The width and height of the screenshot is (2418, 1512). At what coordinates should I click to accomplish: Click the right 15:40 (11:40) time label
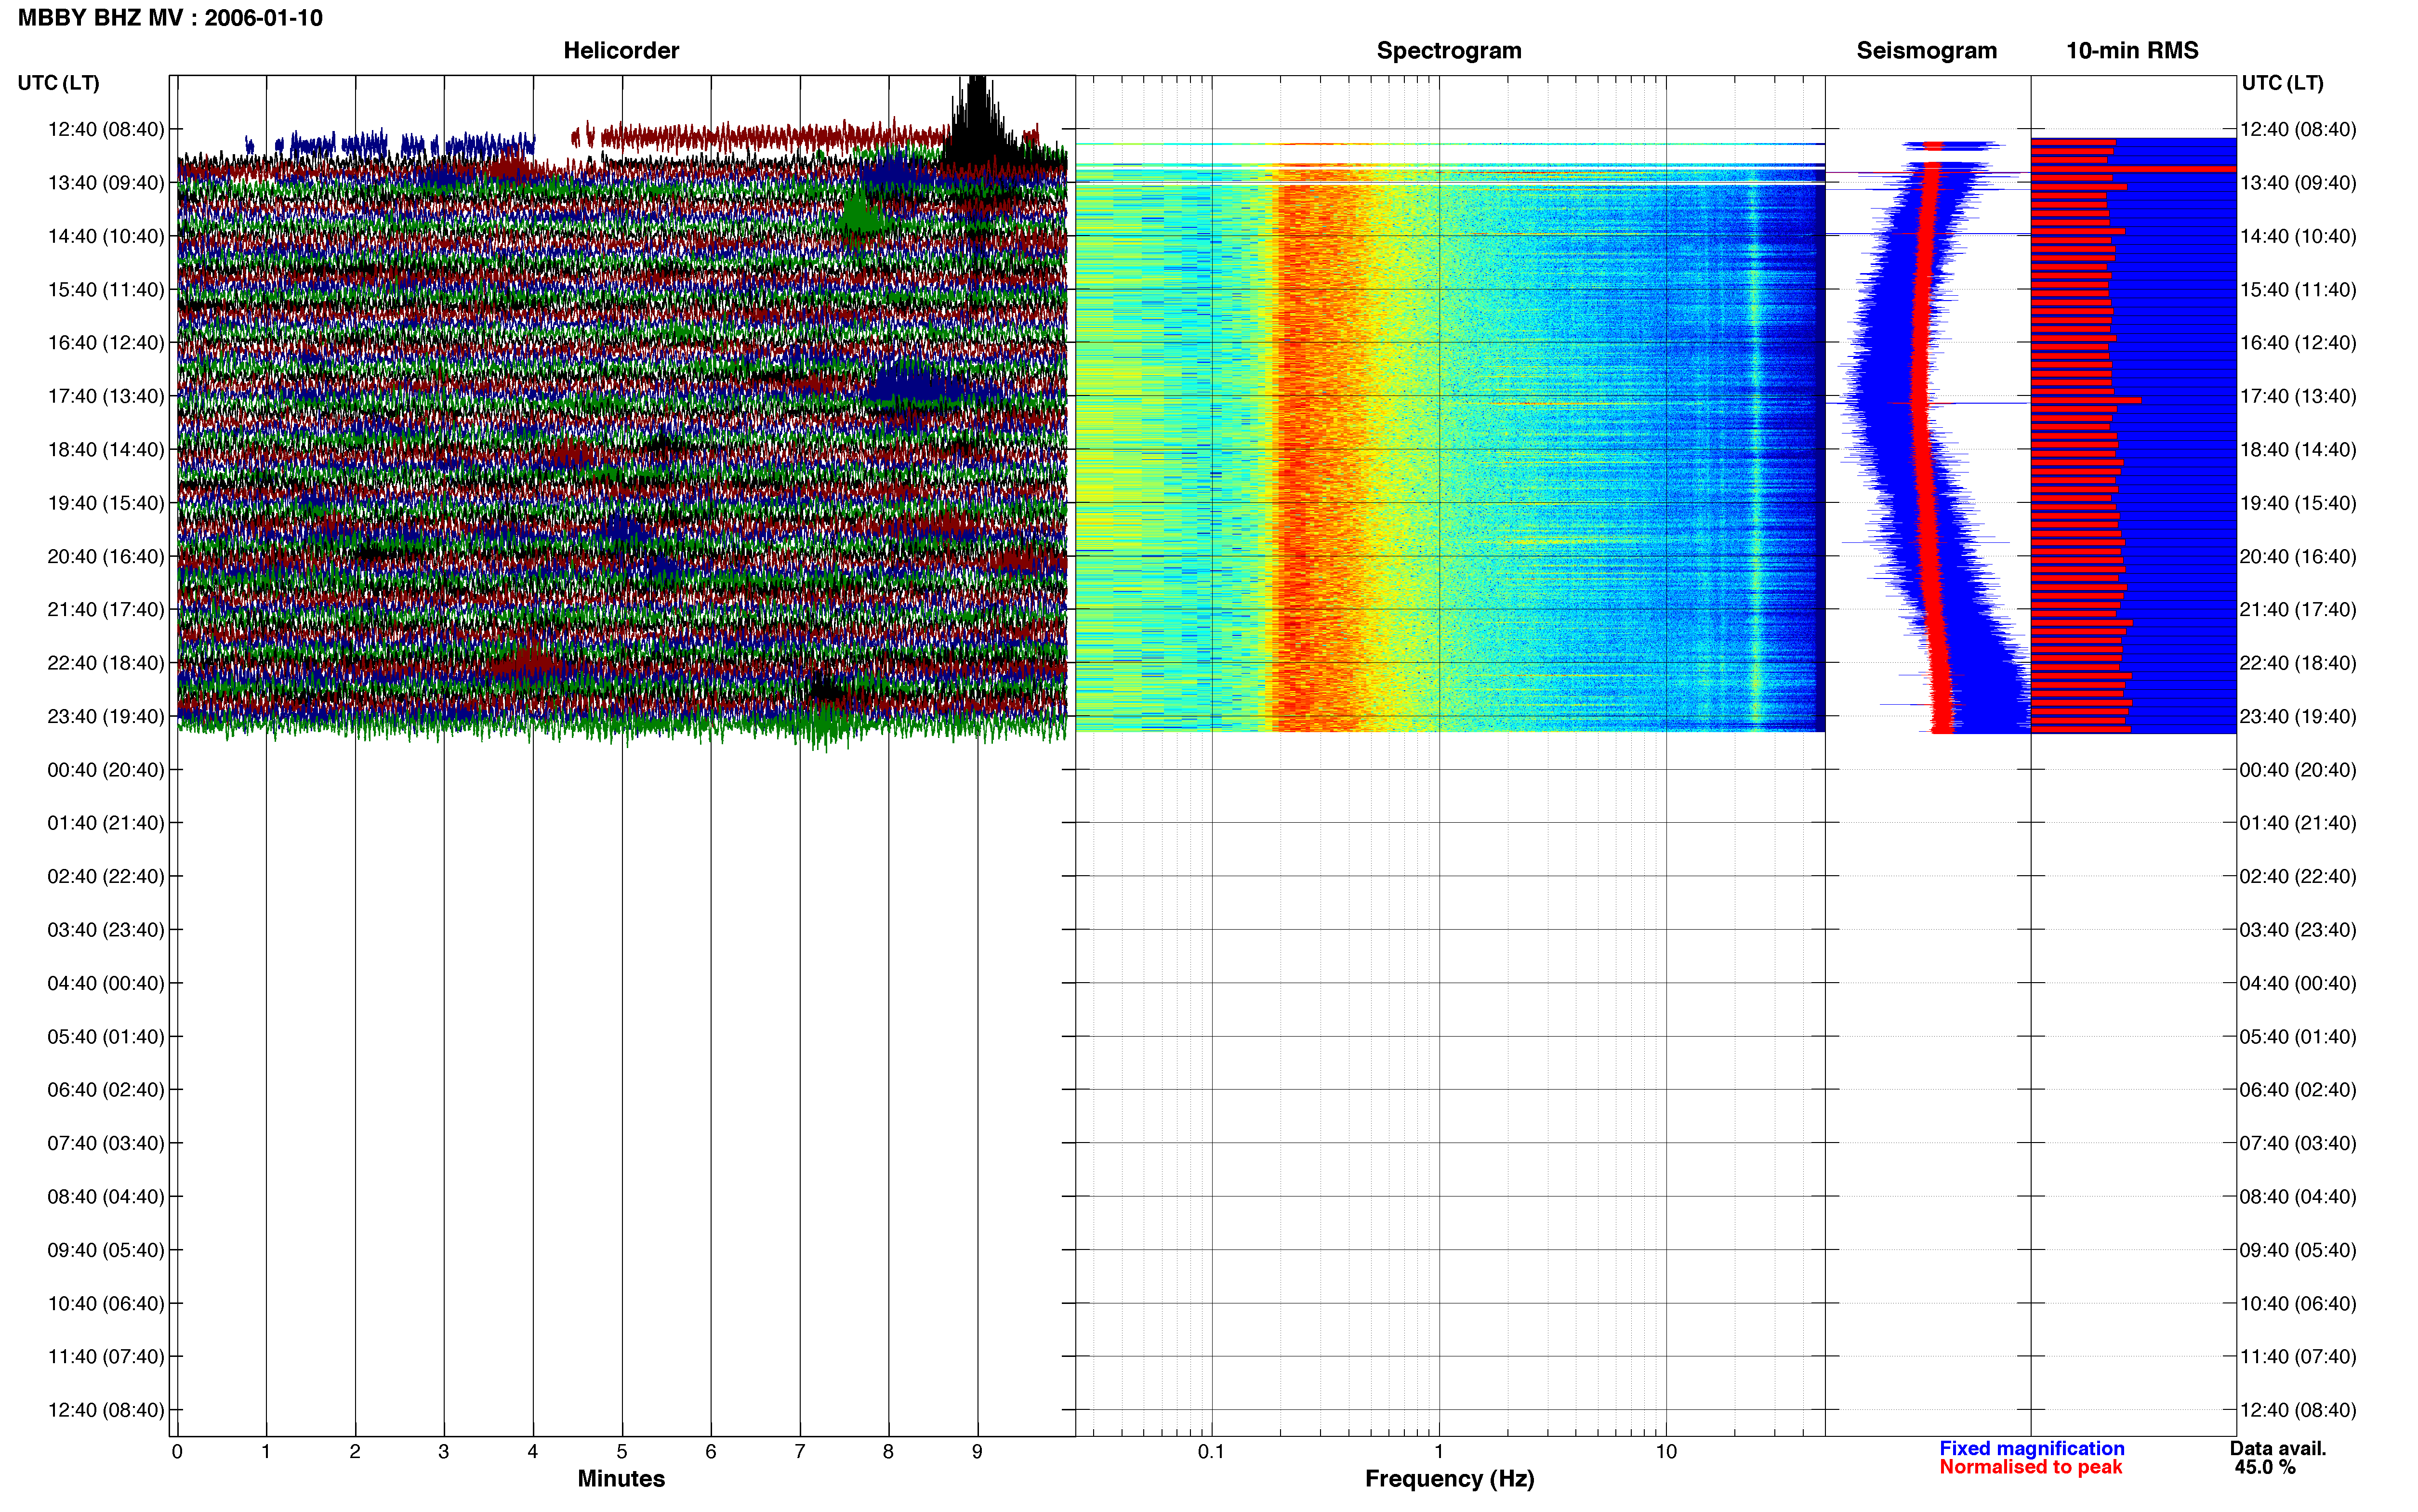(2298, 290)
